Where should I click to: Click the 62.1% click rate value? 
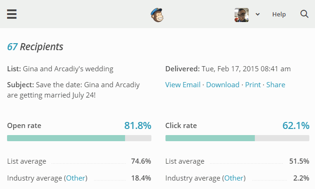(296, 126)
